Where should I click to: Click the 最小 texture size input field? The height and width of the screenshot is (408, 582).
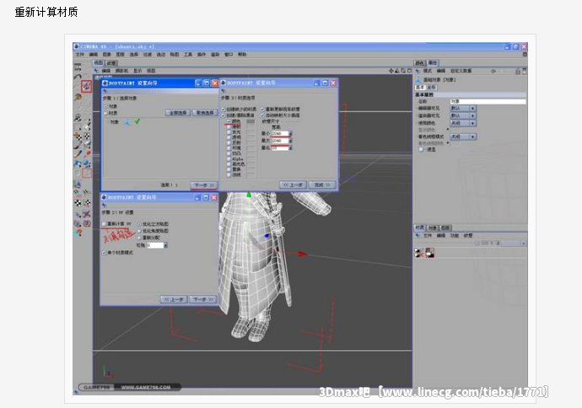(279, 133)
